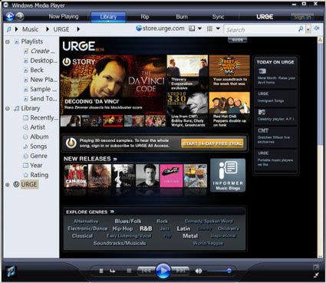The height and width of the screenshot is (283, 326).
Task: Open store.urge.com link
Action: (160, 28)
